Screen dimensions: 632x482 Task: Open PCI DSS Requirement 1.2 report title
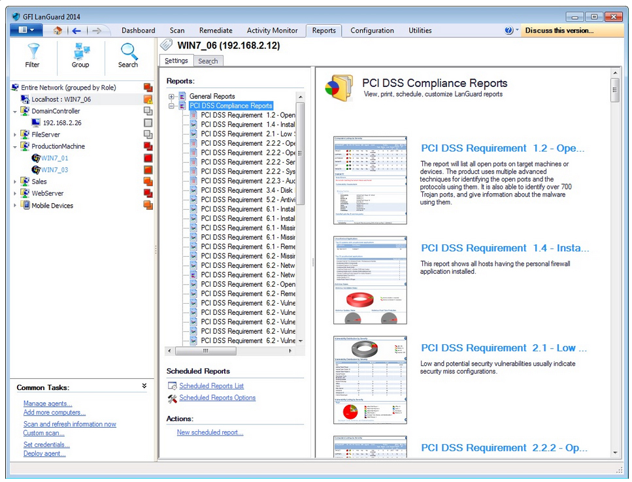(x=503, y=148)
